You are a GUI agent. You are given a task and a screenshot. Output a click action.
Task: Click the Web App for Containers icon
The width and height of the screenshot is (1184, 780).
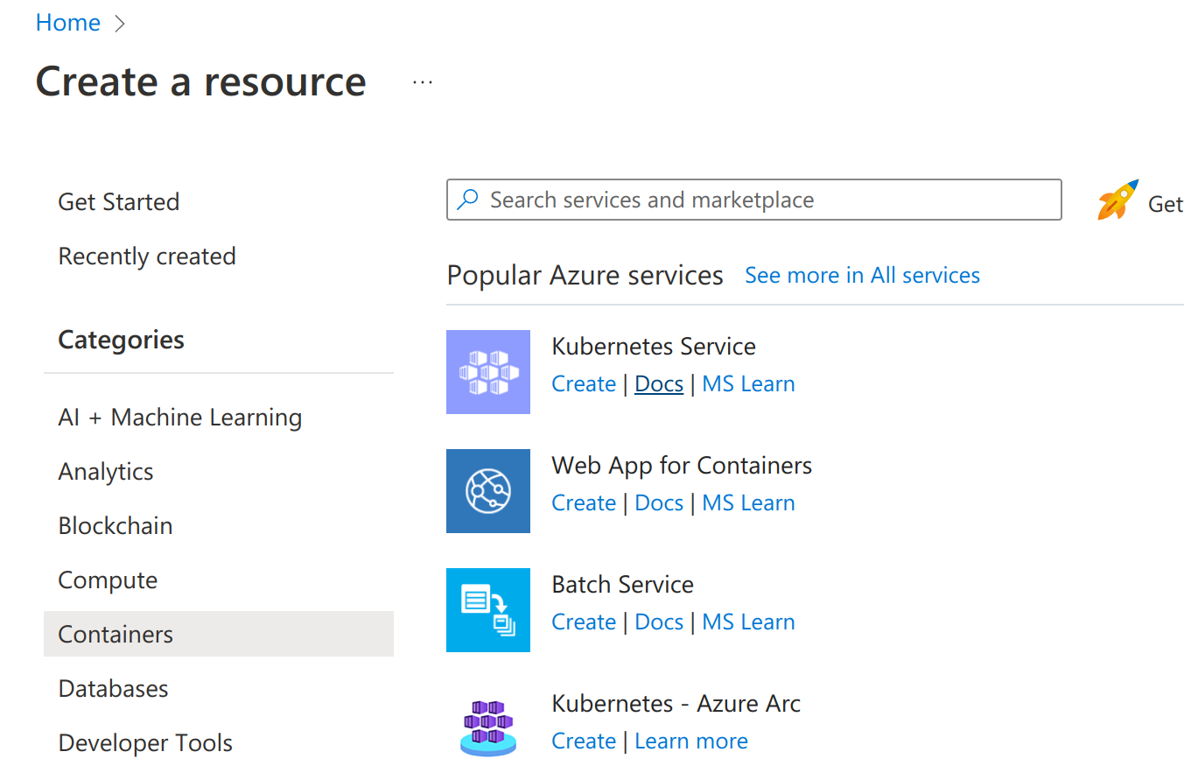point(488,491)
